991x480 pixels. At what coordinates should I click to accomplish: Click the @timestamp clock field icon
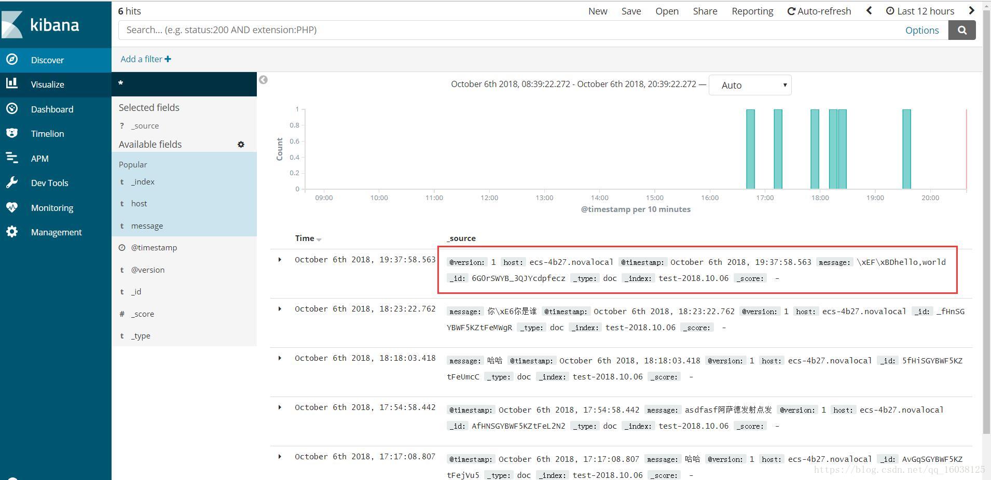[122, 248]
